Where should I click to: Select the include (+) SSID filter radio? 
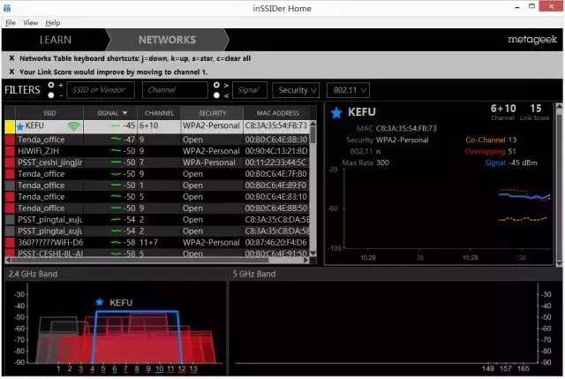point(51,85)
